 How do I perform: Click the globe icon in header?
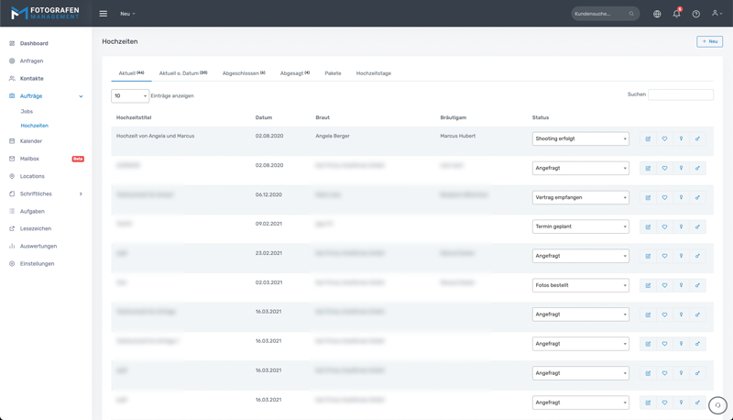tap(657, 14)
